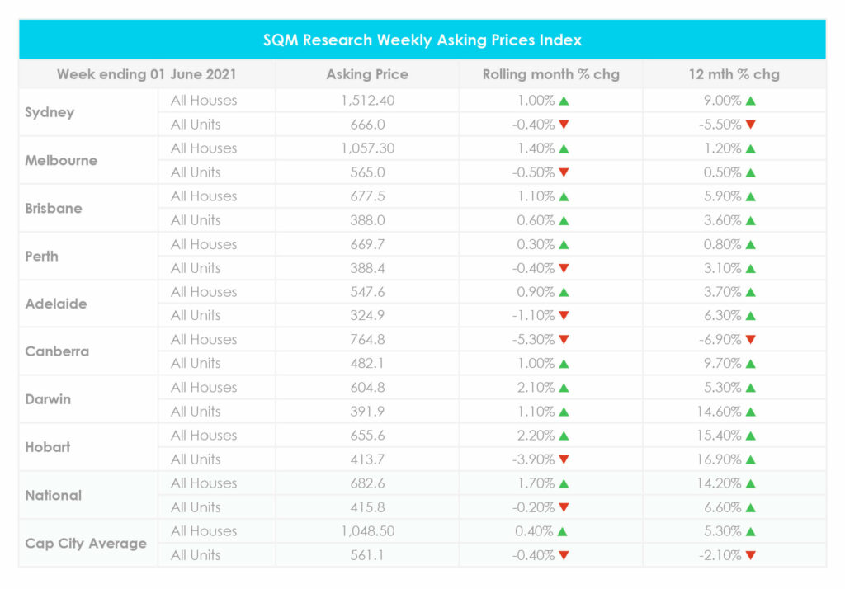Click the red down arrow for Hobart Units rolling month
This screenshot has height=589, width=845.
(564, 459)
